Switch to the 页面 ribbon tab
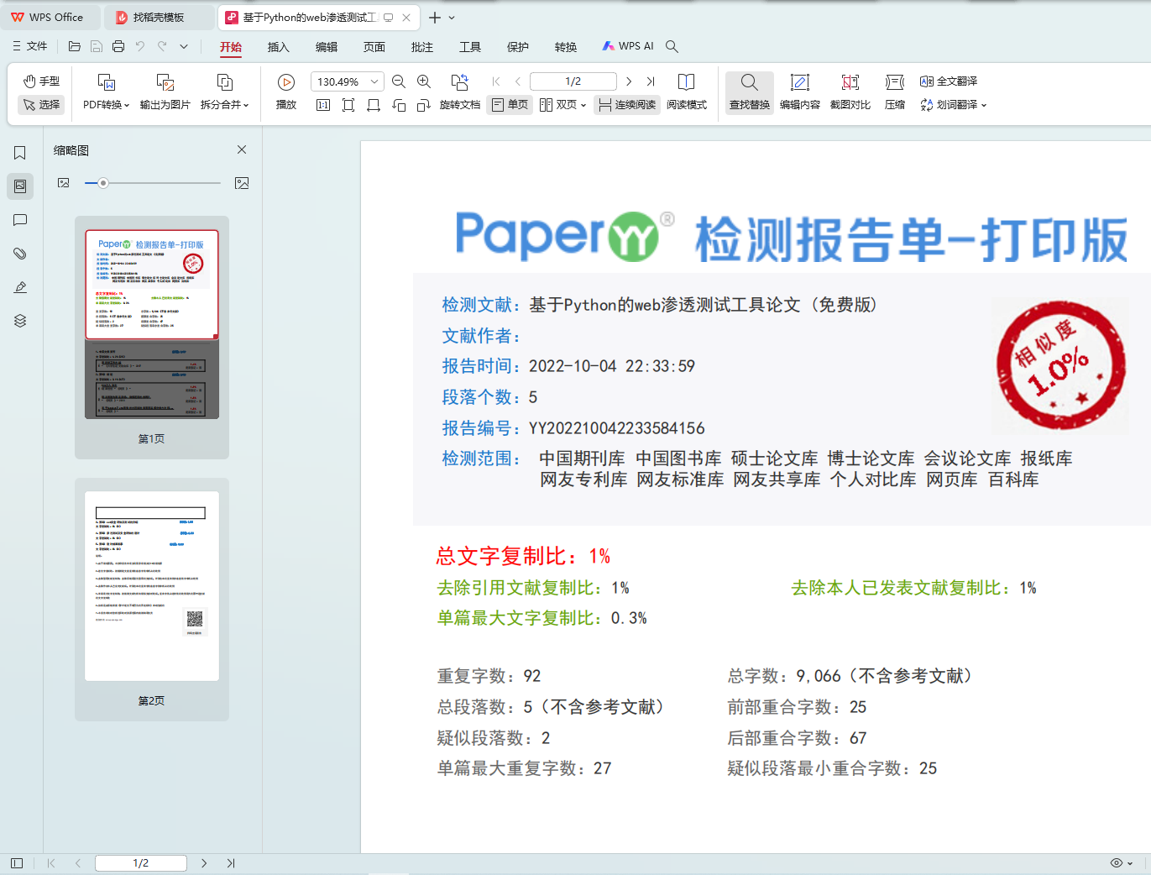The height and width of the screenshot is (875, 1151). [x=374, y=47]
